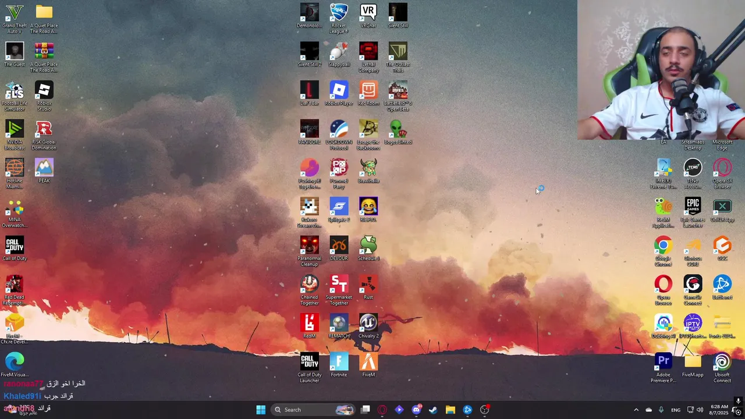Image resolution: width=745 pixels, height=419 pixels.
Task: Select the REMATCH desktop icon
Action: (339, 326)
